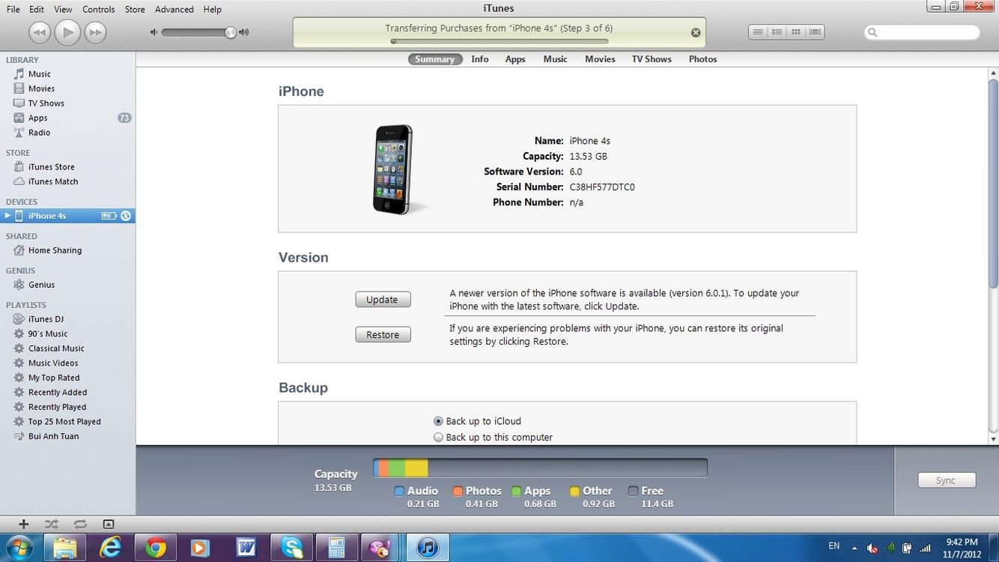
Task: Show the artwork viewer panel icon
Action: tap(109, 525)
